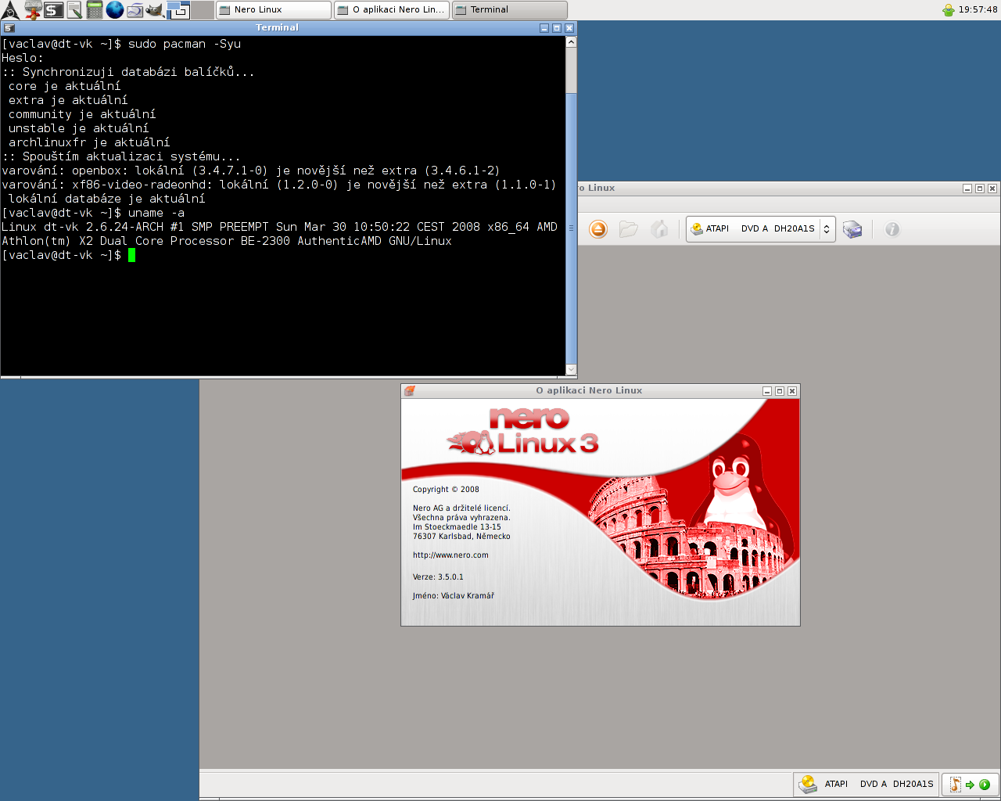Click the panel clock 19:57:48

(x=978, y=10)
